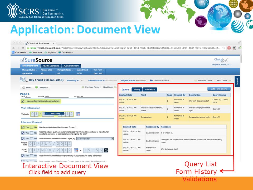The height and width of the screenshot is (190, 253).
Task: Select query row 'Temperature seems high.'
Action: pos(174,117)
